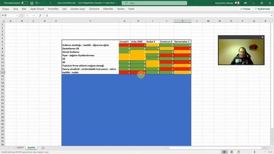Select row 6 header
Viewport: 274px width, 154px height.
click(x=3, y=41)
